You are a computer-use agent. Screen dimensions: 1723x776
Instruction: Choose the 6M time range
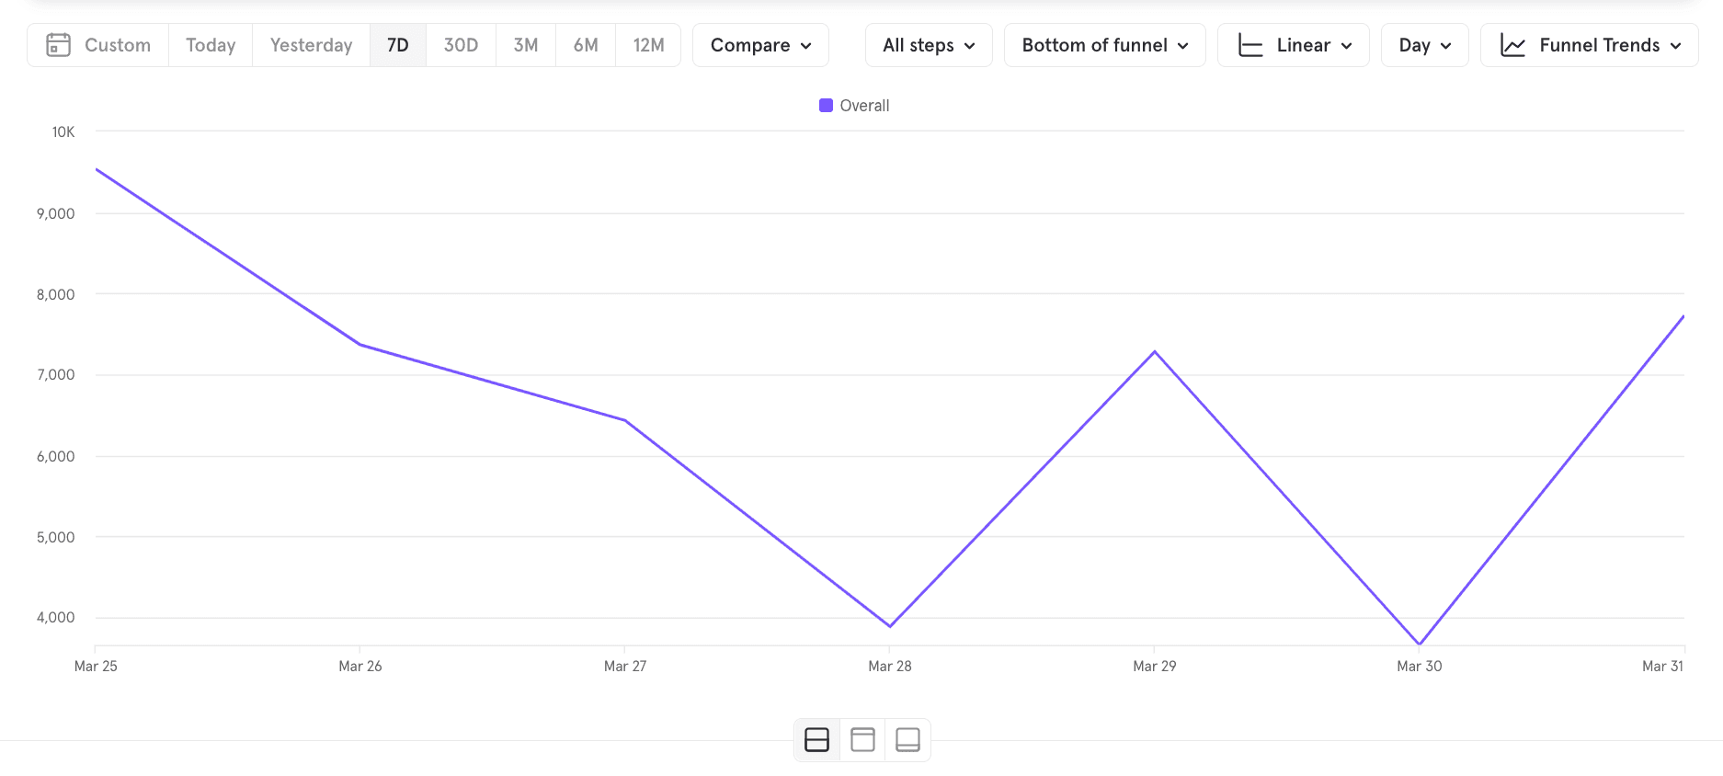click(x=586, y=45)
